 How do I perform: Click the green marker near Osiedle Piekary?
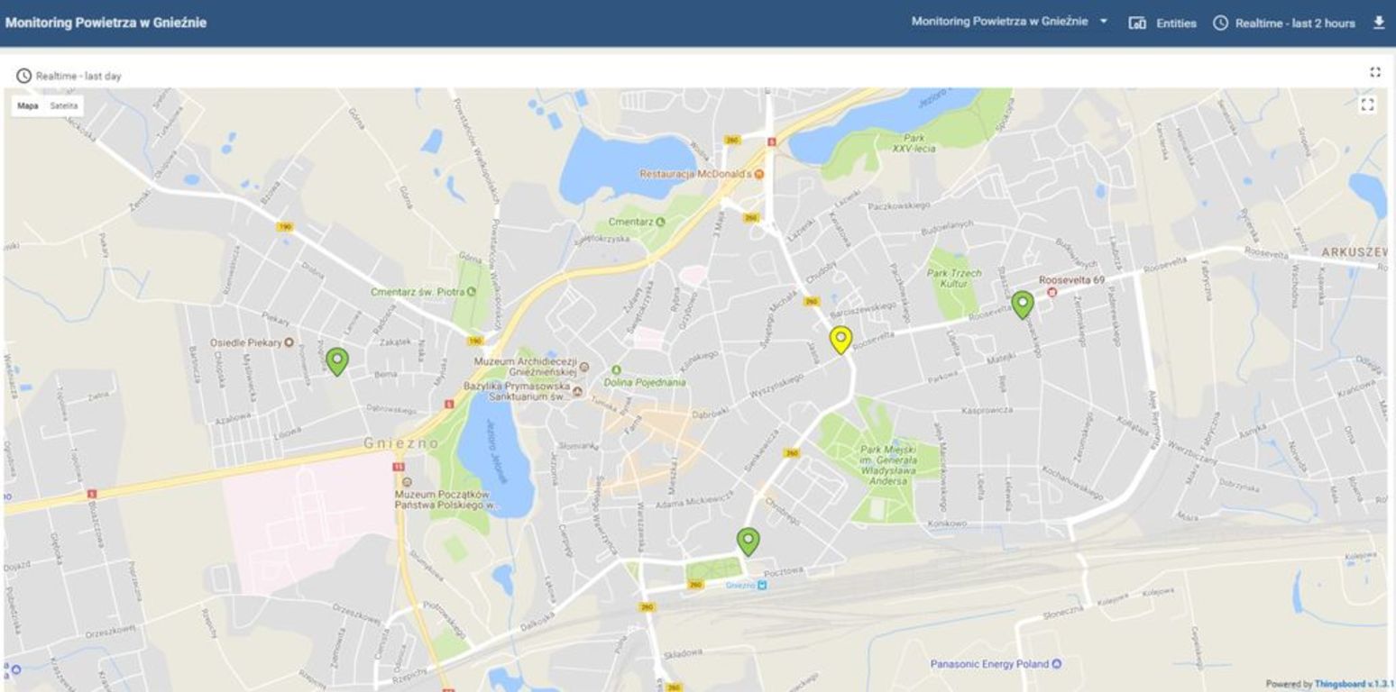pyautogui.click(x=336, y=361)
